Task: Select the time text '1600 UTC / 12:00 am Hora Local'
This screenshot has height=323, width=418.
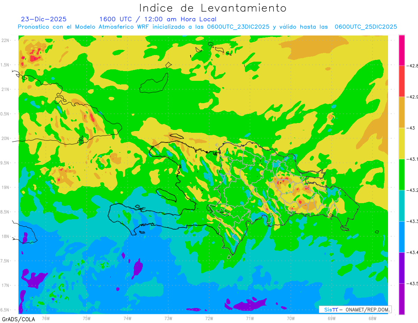Action: click(158, 20)
